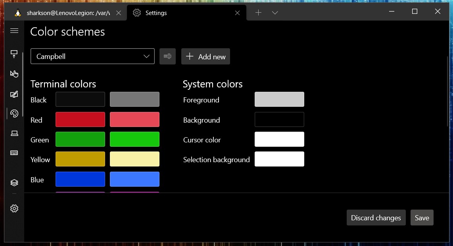Pick the dark Red terminal color swatch
Image resolution: width=453 pixels, height=246 pixels.
[x=80, y=119]
